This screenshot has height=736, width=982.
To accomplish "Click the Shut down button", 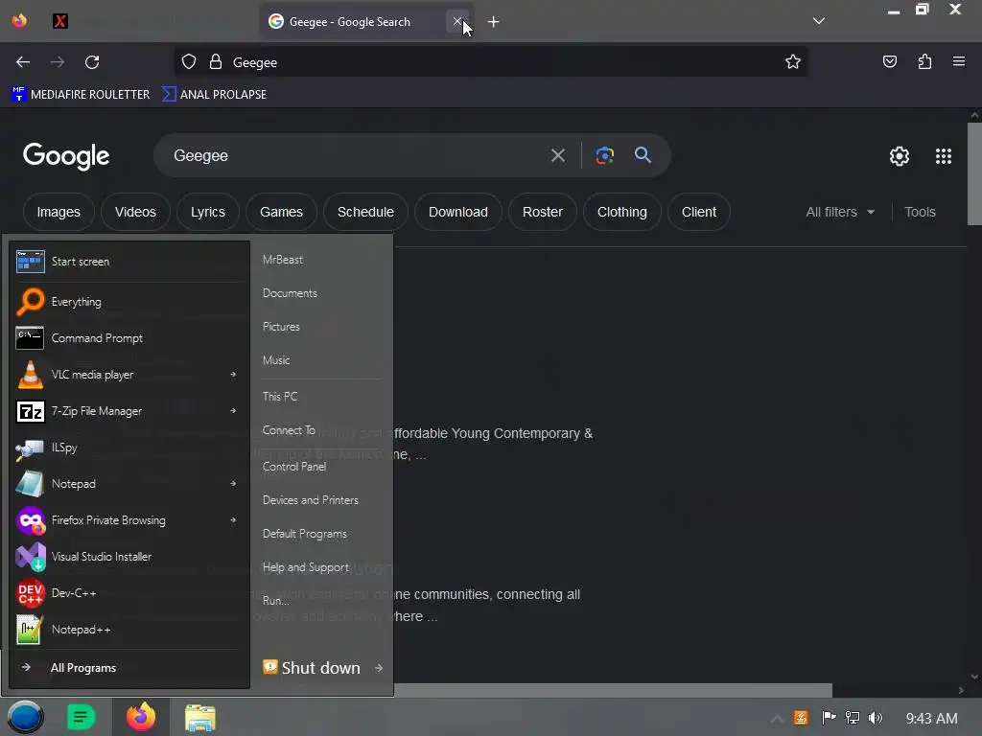I will pyautogui.click(x=312, y=668).
